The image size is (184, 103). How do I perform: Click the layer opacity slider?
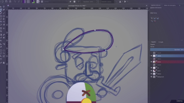tap(167, 49)
